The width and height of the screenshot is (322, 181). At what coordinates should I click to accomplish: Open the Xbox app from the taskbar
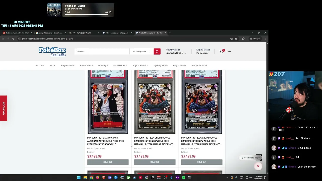[x=128, y=178]
